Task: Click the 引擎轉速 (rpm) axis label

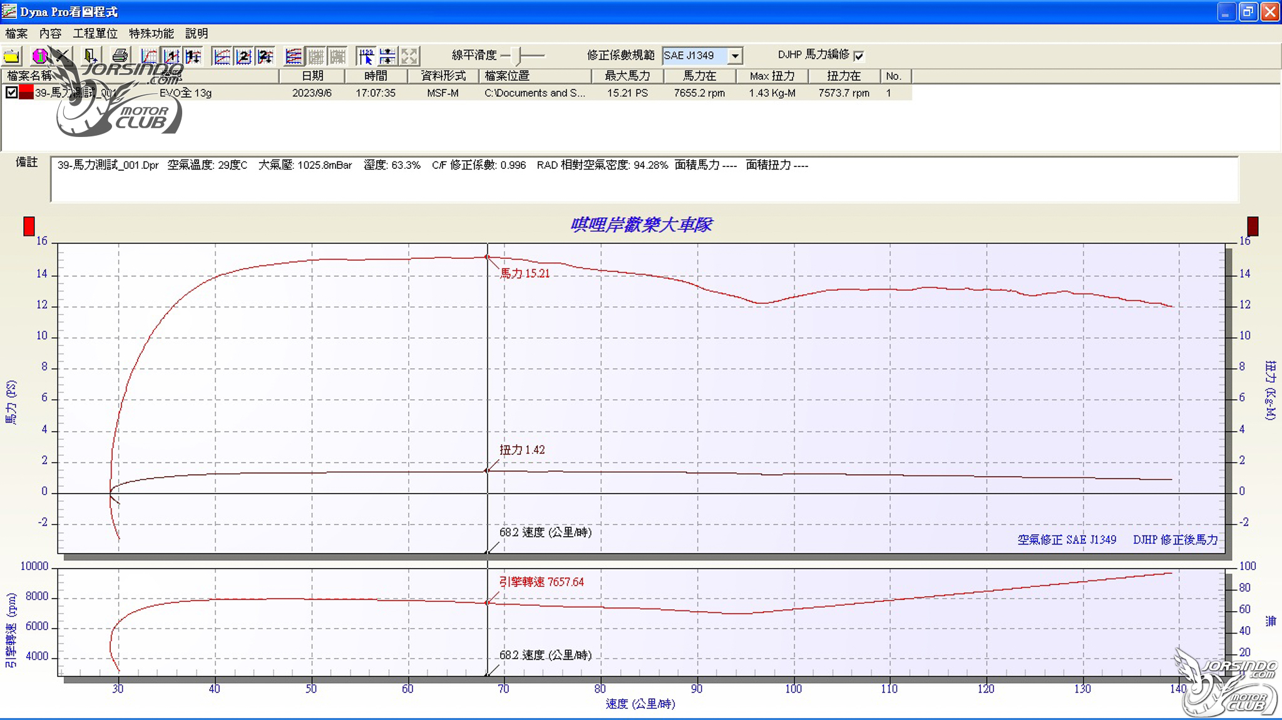Action: 11,631
